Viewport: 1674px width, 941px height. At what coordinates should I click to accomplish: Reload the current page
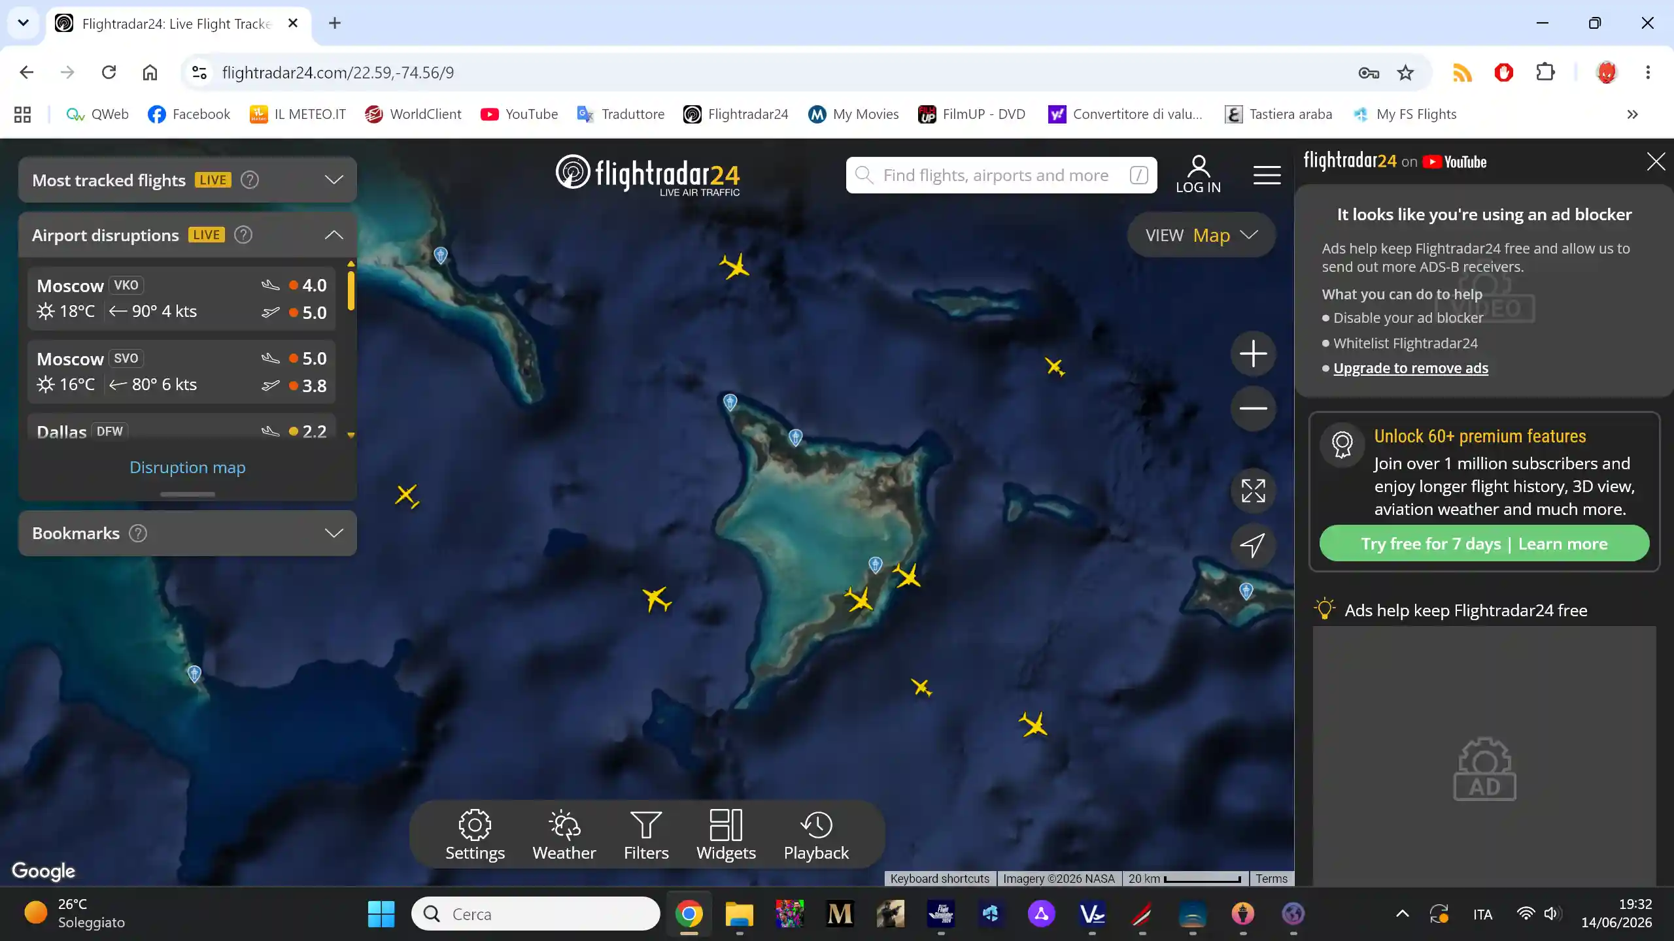pos(109,73)
